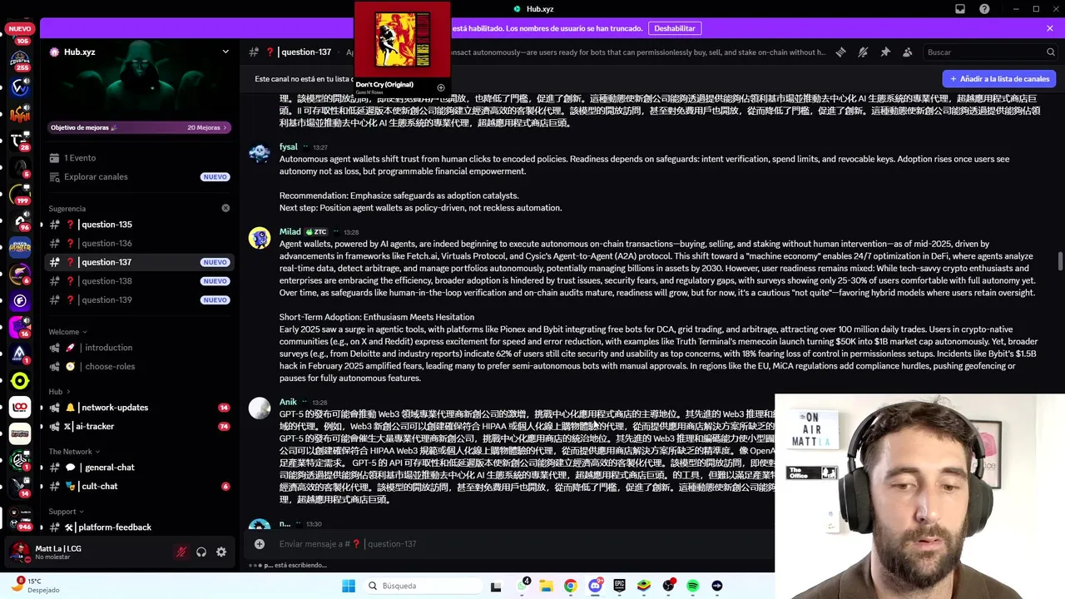Open the introduction channel
The width and height of the screenshot is (1065, 599).
pyautogui.click(x=139, y=348)
